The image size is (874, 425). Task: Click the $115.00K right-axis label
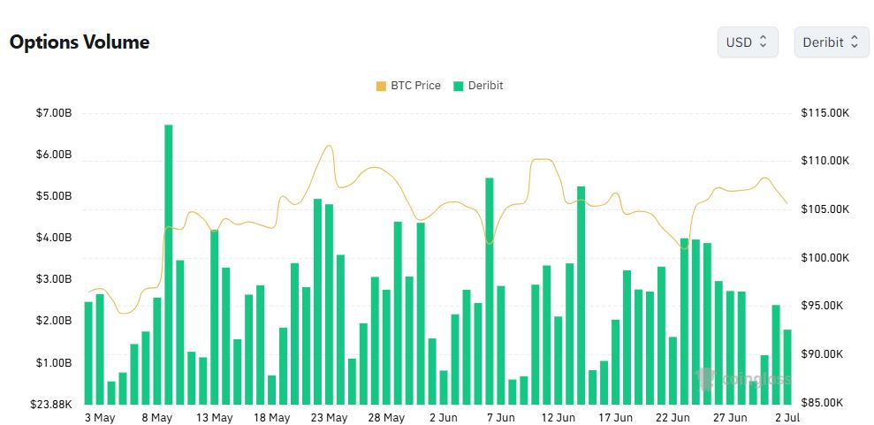[x=825, y=113]
